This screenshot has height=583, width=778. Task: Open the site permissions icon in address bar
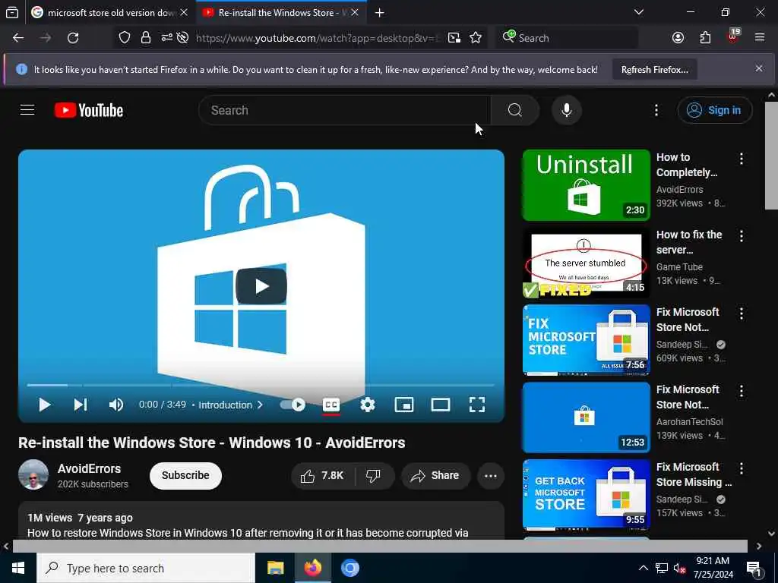[x=166, y=38]
